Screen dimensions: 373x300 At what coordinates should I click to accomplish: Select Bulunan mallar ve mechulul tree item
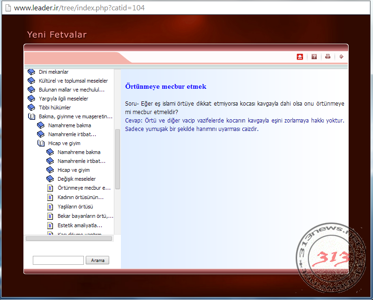point(71,90)
